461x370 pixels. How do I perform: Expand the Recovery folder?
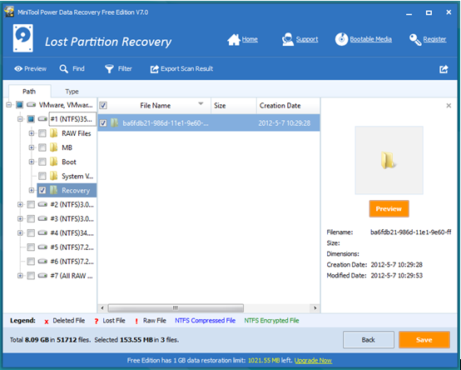tap(31, 190)
